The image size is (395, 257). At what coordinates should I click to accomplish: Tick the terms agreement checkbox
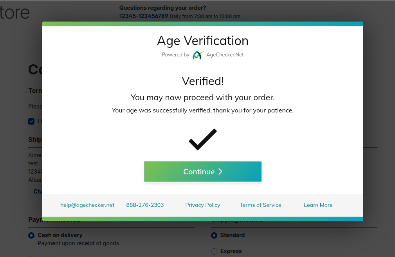pos(31,121)
